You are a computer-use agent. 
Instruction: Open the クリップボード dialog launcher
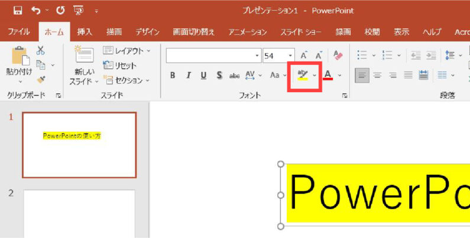click(59, 96)
